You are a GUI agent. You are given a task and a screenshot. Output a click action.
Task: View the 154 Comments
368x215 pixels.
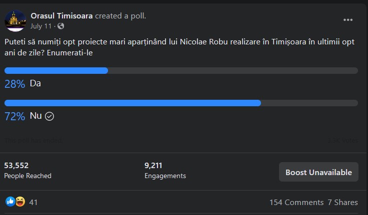pos(296,202)
